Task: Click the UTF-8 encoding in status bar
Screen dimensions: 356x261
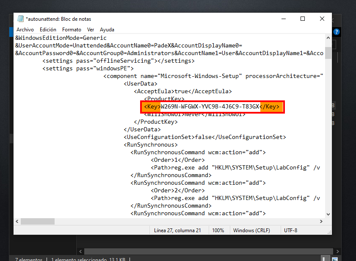Action: click(290, 230)
